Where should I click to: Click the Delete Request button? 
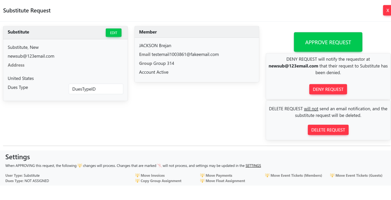click(x=328, y=130)
